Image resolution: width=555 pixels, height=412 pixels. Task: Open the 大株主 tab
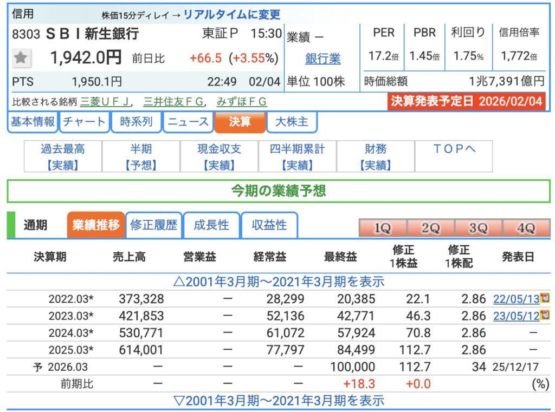pos(292,122)
